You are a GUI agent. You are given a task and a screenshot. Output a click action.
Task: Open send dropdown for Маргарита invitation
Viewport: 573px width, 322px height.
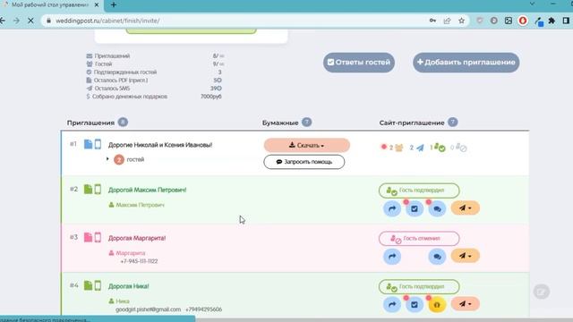coord(466,256)
